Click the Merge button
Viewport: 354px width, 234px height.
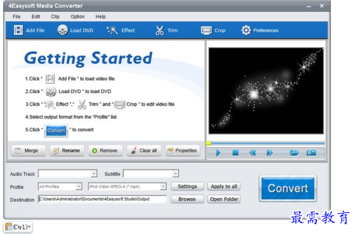[x=29, y=150]
